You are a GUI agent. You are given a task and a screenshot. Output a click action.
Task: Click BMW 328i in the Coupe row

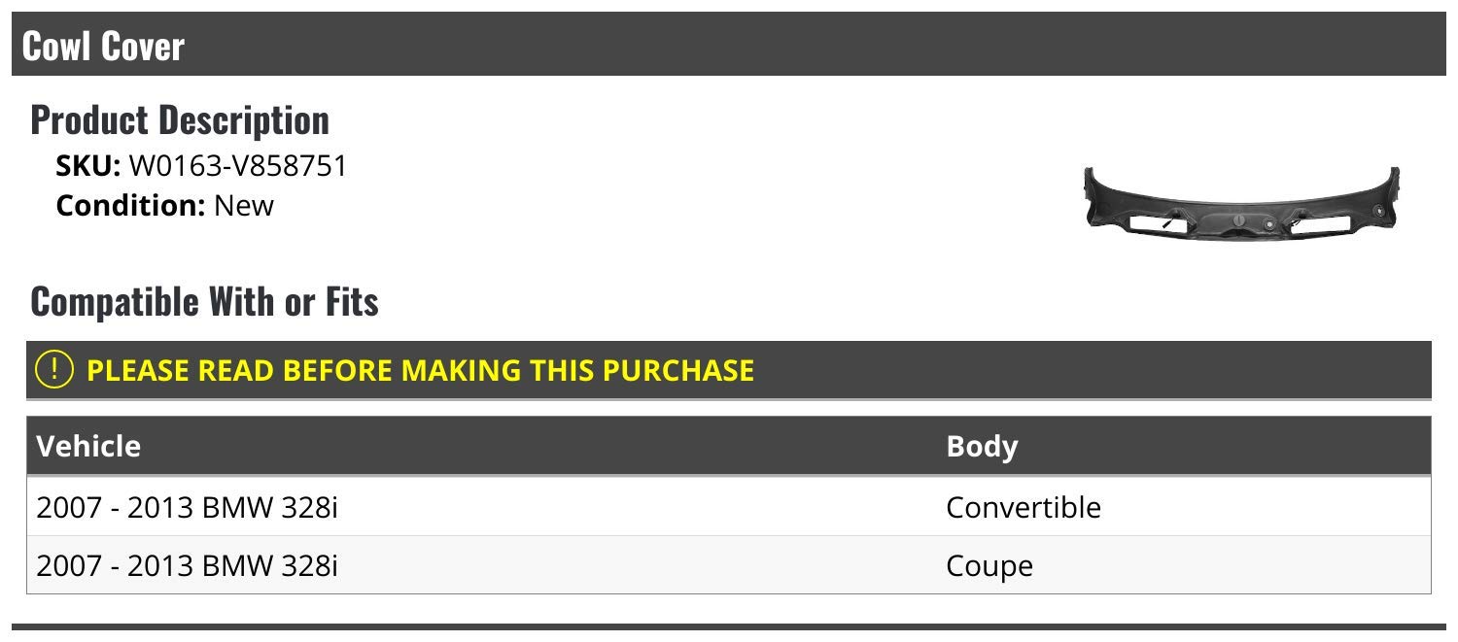270,565
